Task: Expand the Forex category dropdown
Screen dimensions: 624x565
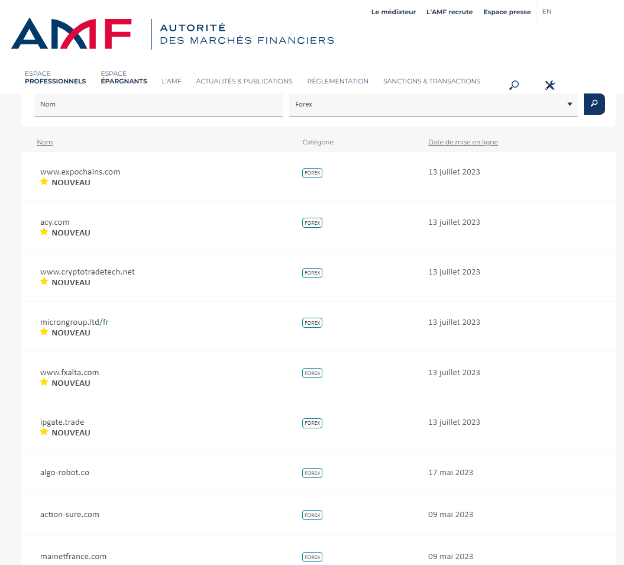Action: [x=433, y=104]
